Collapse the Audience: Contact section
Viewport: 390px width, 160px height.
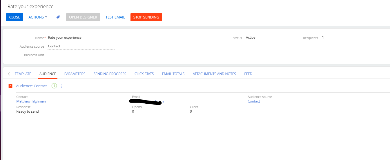click(x=10, y=86)
